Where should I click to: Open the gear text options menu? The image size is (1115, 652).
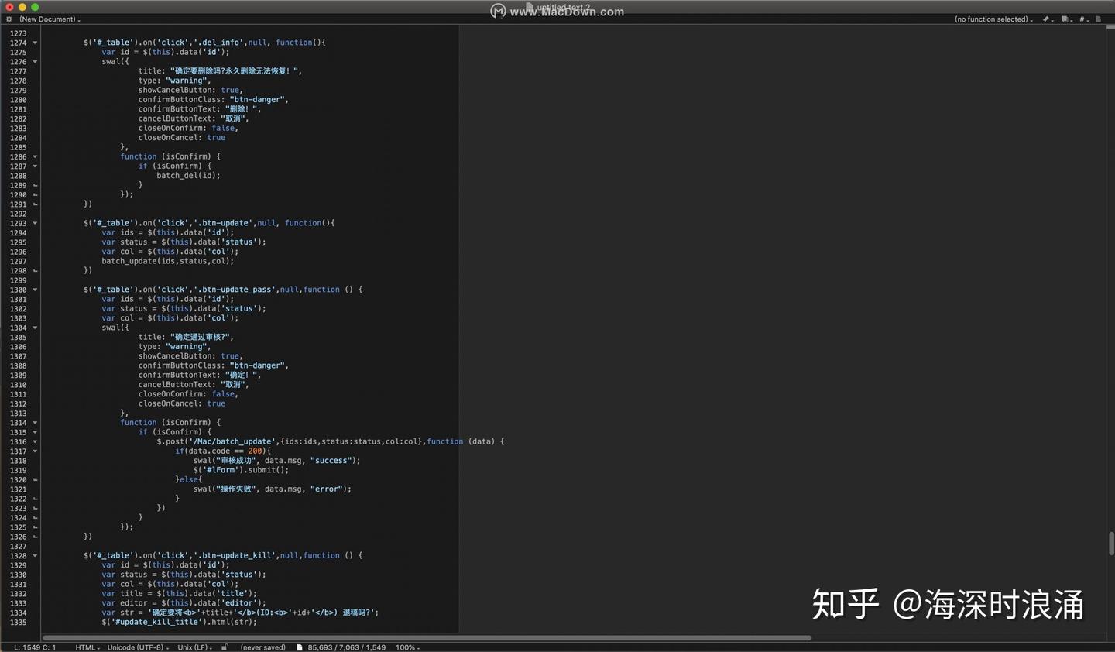9,19
